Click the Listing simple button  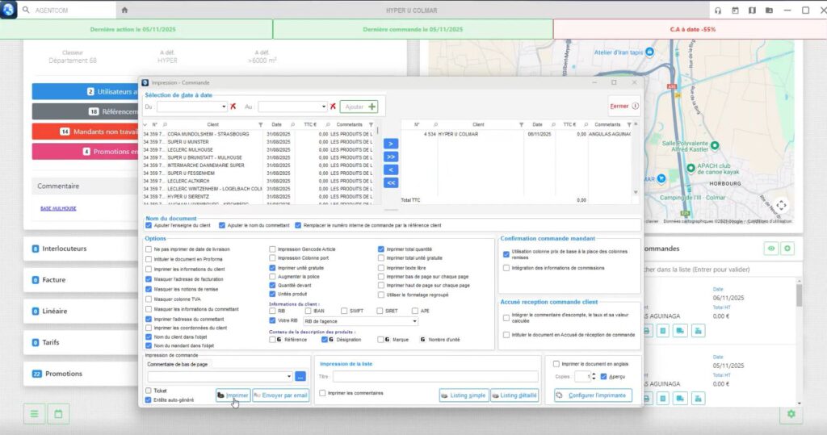464,395
